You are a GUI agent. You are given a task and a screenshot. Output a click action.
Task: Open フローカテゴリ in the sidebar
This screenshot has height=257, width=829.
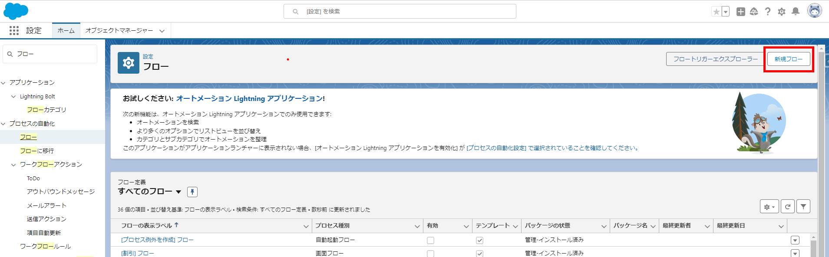pos(46,110)
